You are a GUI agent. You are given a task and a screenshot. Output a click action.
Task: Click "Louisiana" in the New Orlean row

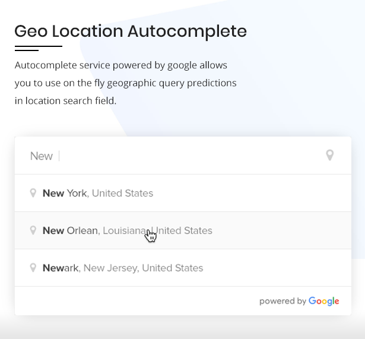(x=124, y=230)
